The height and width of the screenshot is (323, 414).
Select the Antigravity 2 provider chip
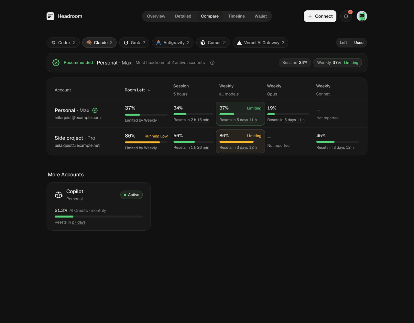[x=173, y=43]
